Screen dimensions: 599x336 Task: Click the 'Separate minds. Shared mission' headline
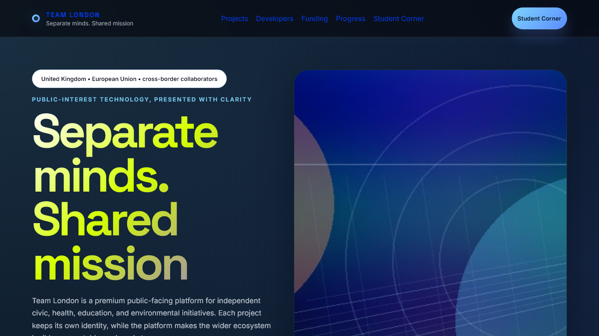(125, 197)
